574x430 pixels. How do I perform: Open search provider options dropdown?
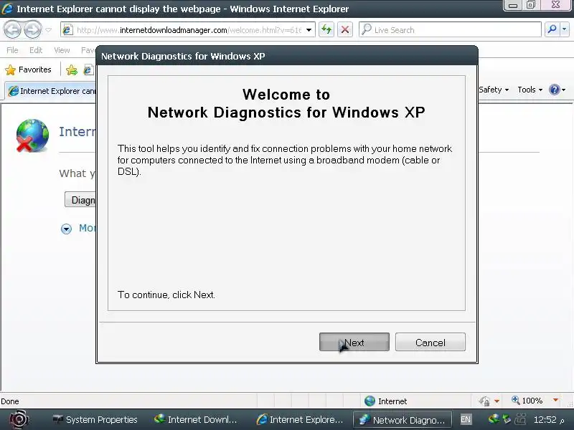(x=565, y=29)
